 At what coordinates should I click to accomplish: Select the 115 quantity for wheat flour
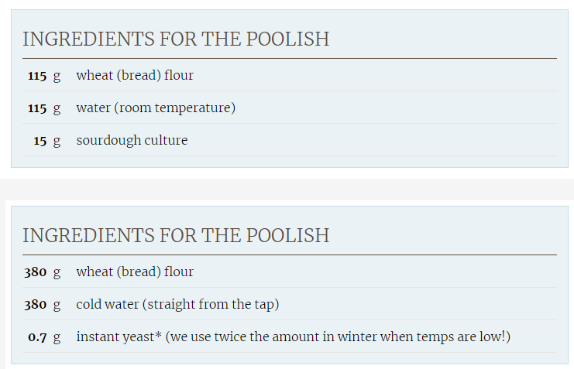(x=37, y=76)
